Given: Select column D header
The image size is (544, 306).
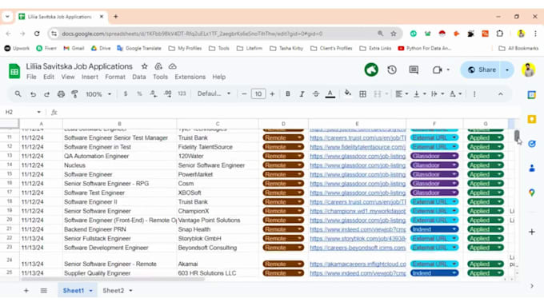Looking at the screenshot, I should pyautogui.click(x=283, y=124).
